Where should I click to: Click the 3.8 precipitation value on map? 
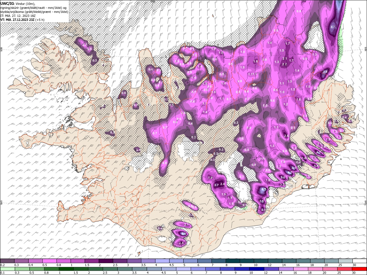[325, 72]
